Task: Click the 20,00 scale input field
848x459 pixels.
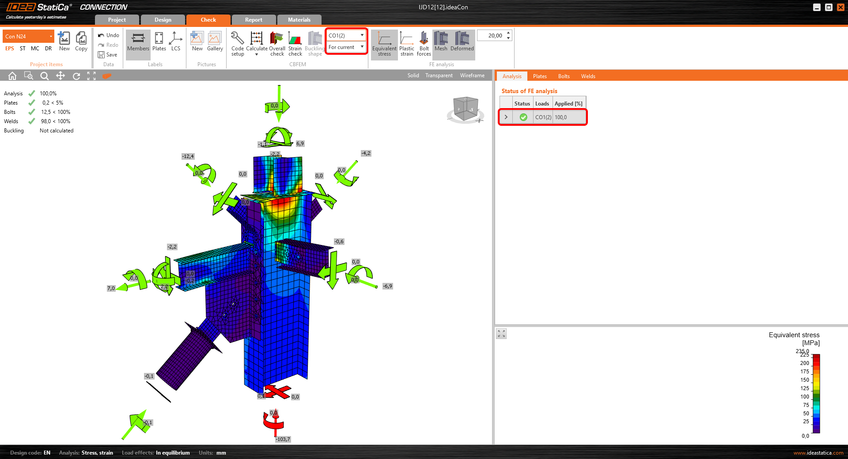Action: (492, 35)
